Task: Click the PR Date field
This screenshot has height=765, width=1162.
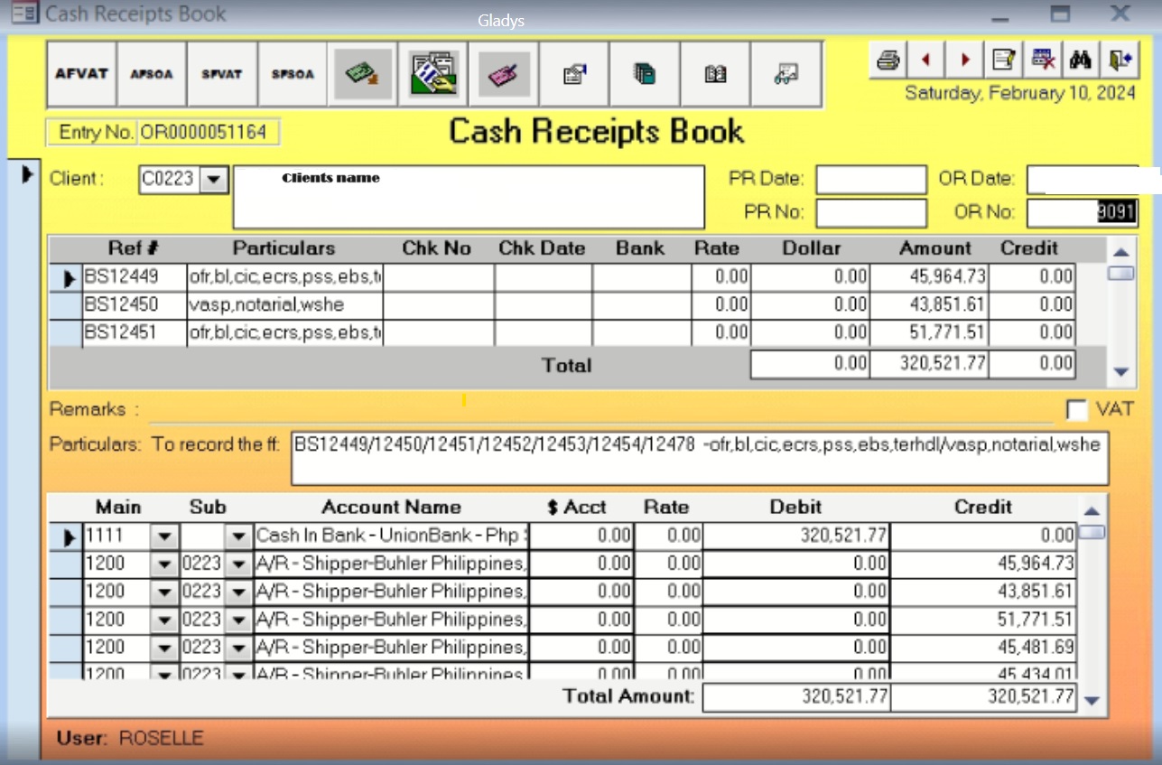Action: [x=871, y=179]
